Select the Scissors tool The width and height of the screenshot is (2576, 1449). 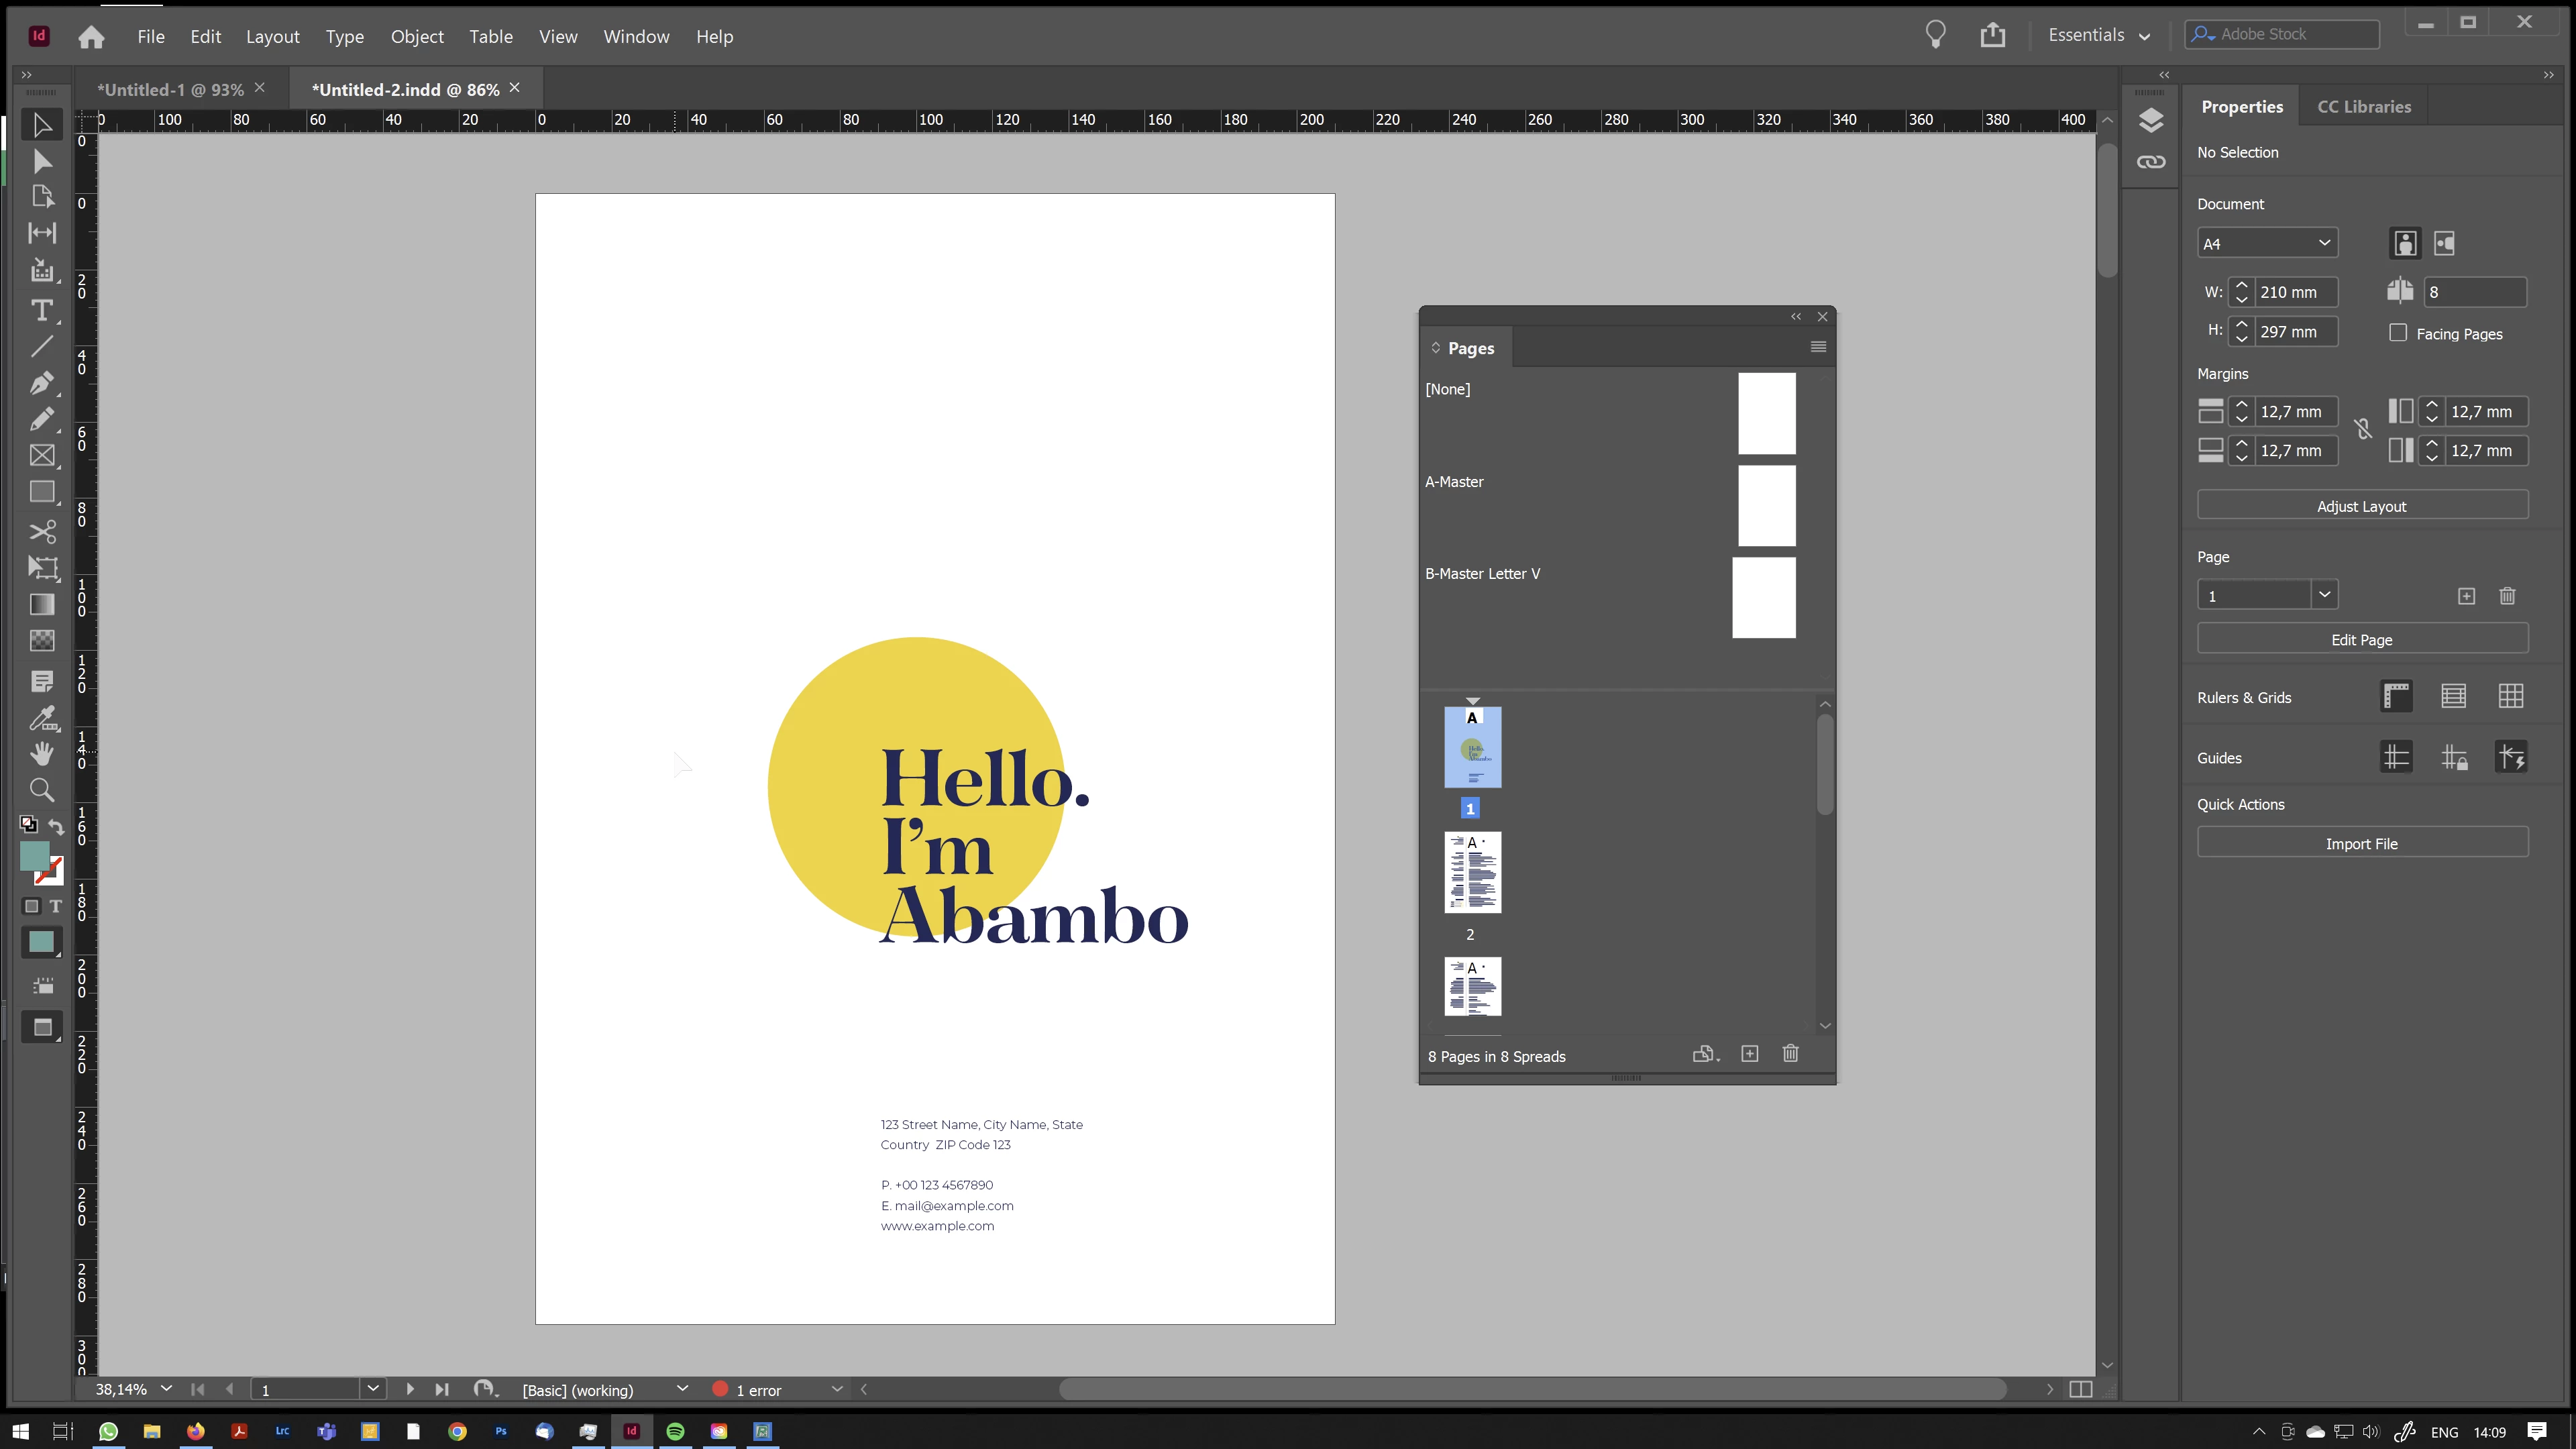tap(42, 531)
